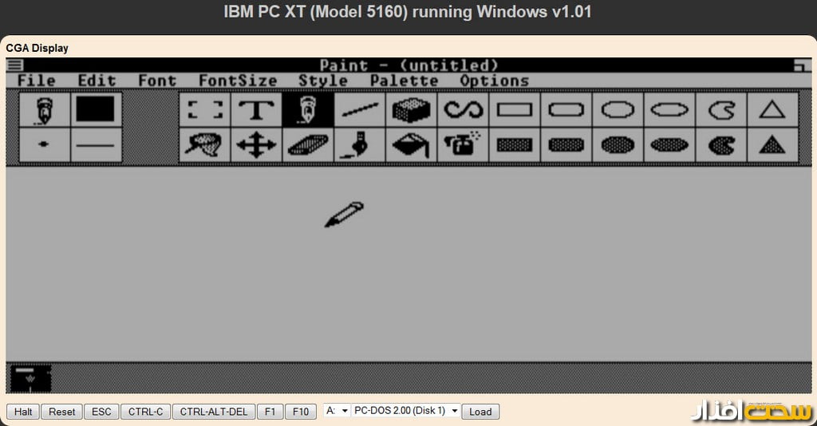Screen dimensions: 817x426
Task: Choose the Scroll (four-arrow) tool
Action: pyautogui.click(x=256, y=145)
